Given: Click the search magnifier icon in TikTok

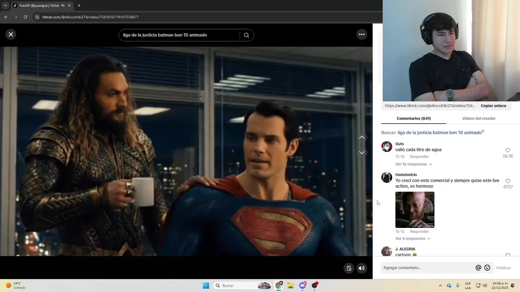Looking at the screenshot, I should tap(246, 35).
